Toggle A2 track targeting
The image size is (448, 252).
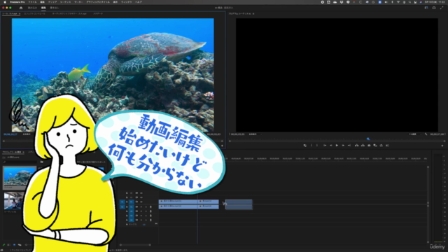pos(132,211)
